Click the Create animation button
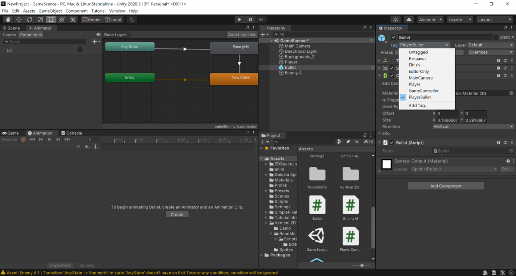 pos(177,215)
